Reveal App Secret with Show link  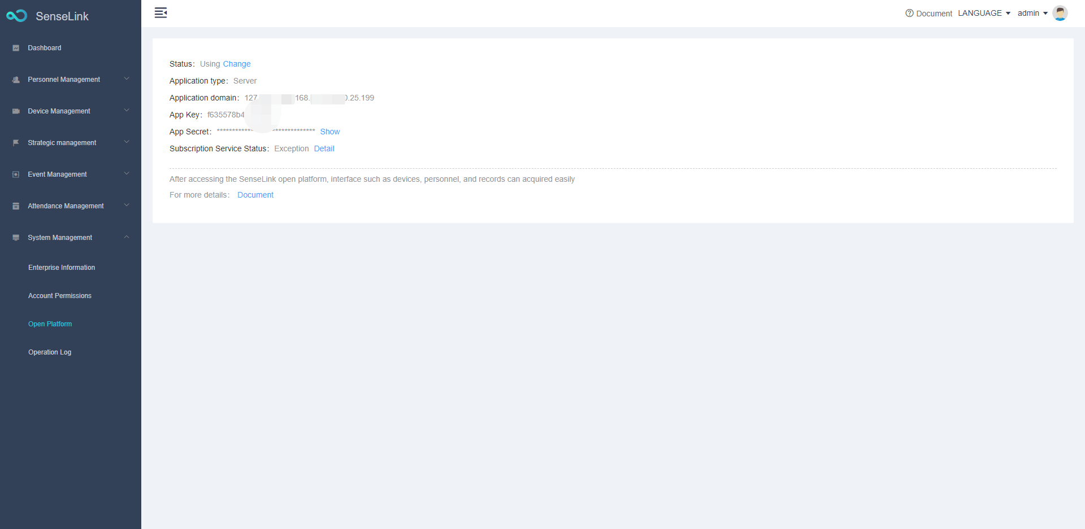coord(330,132)
